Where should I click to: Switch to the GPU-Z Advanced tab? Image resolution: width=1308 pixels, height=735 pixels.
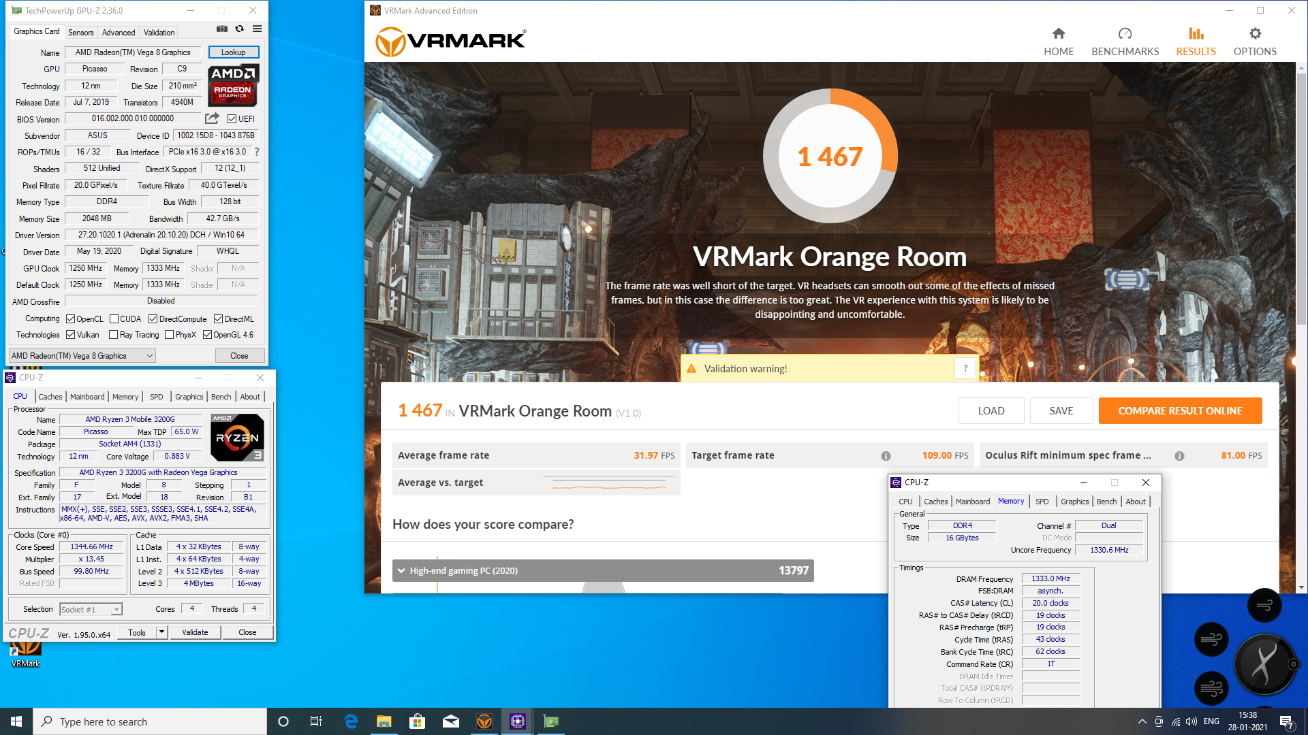pyautogui.click(x=119, y=32)
